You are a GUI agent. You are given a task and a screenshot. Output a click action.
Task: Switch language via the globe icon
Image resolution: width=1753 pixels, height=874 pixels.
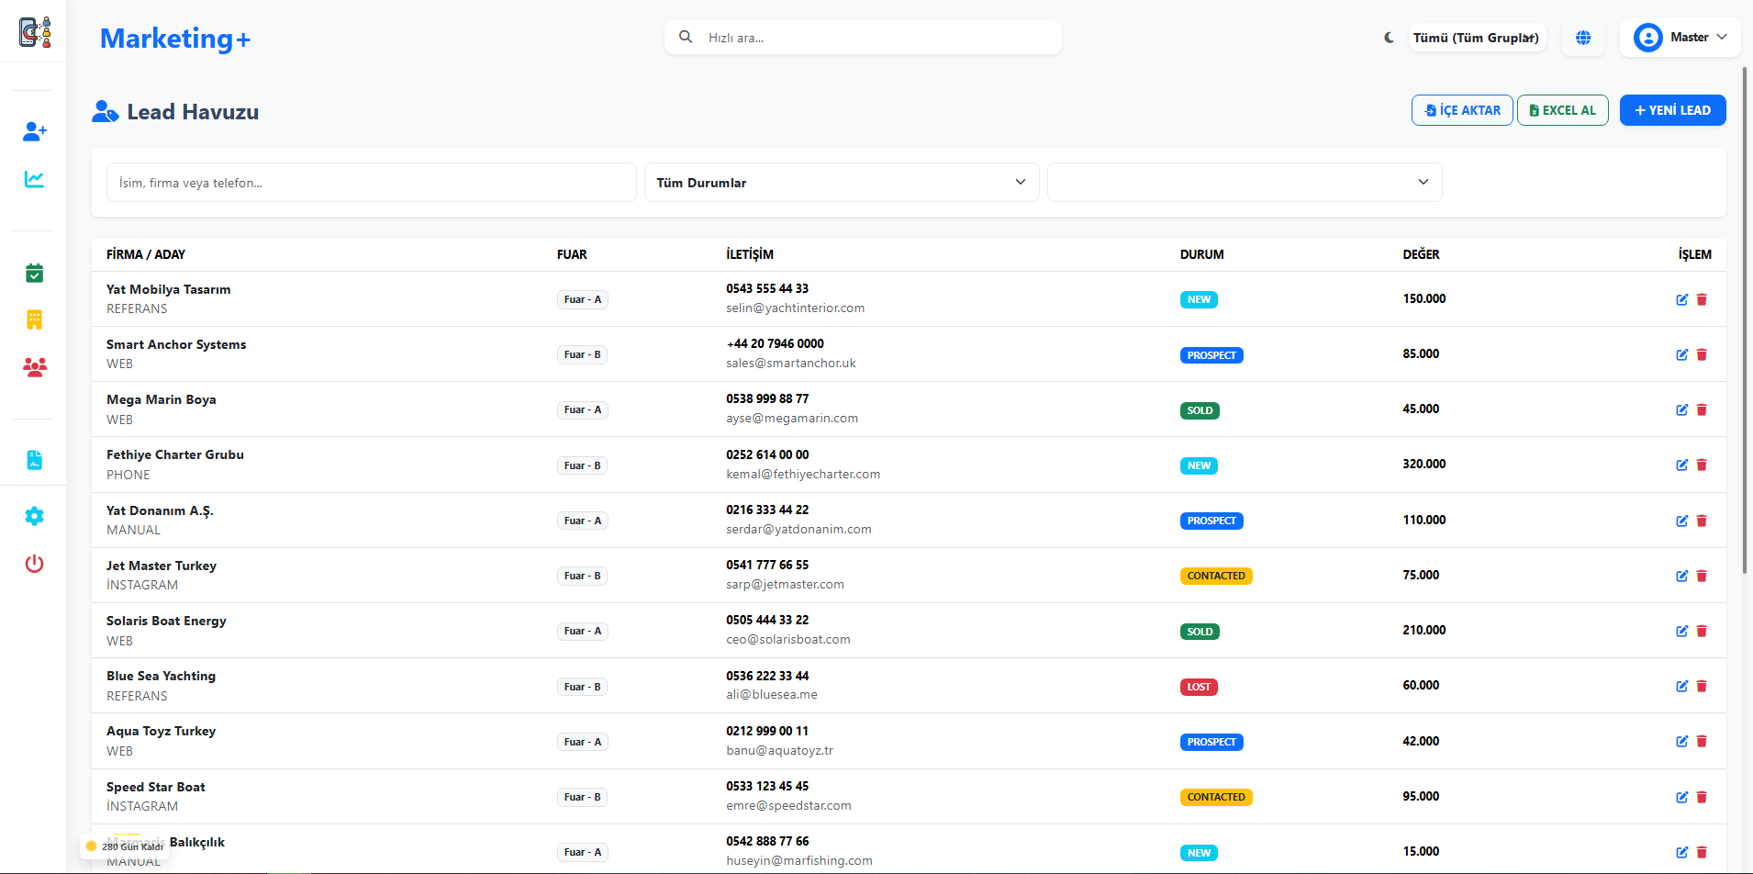(1582, 38)
